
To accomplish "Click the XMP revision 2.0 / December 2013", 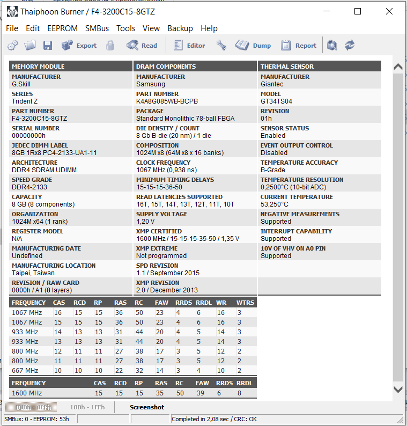I will pyautogui.click(x=167, y=290).
